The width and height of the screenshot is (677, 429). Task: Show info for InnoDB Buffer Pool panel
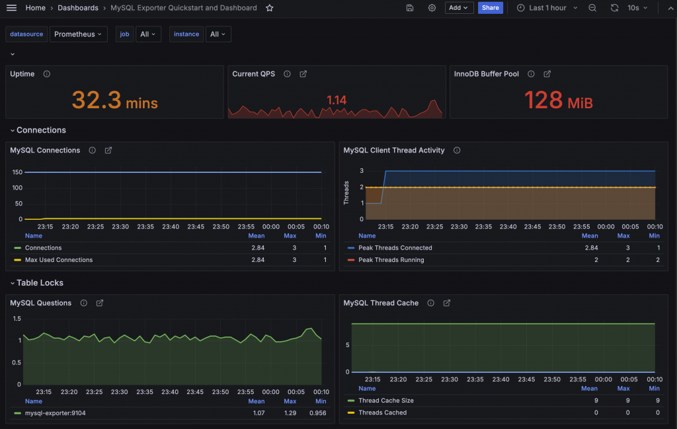(x=531, y=74)
